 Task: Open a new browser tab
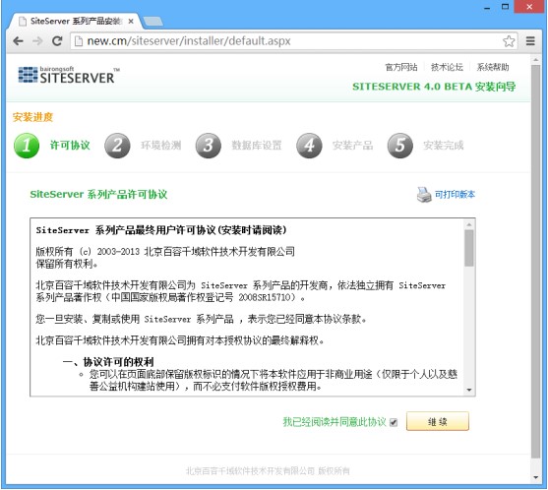[153, 22]
